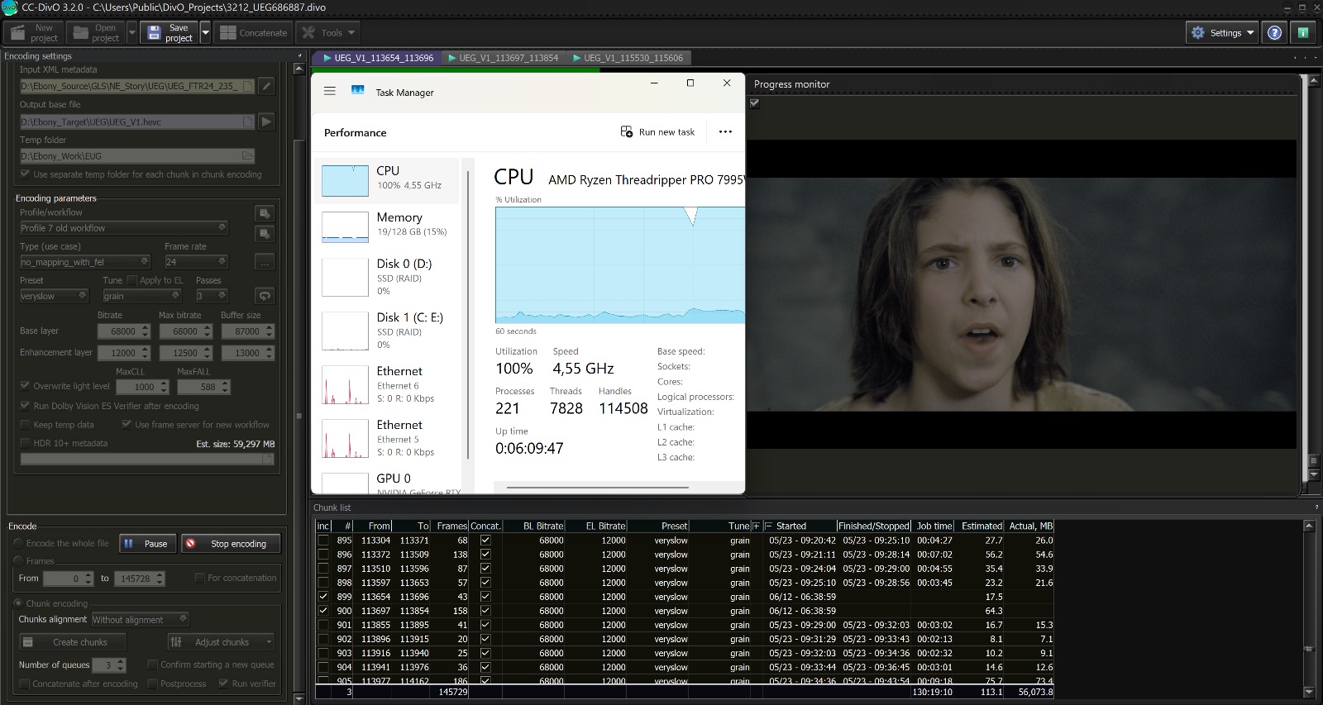
Task: Open the Settings dropdown
Action: tap(1223, 33)
